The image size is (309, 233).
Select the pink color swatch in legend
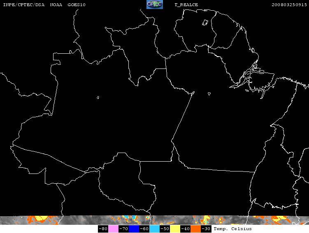point(113,228)
